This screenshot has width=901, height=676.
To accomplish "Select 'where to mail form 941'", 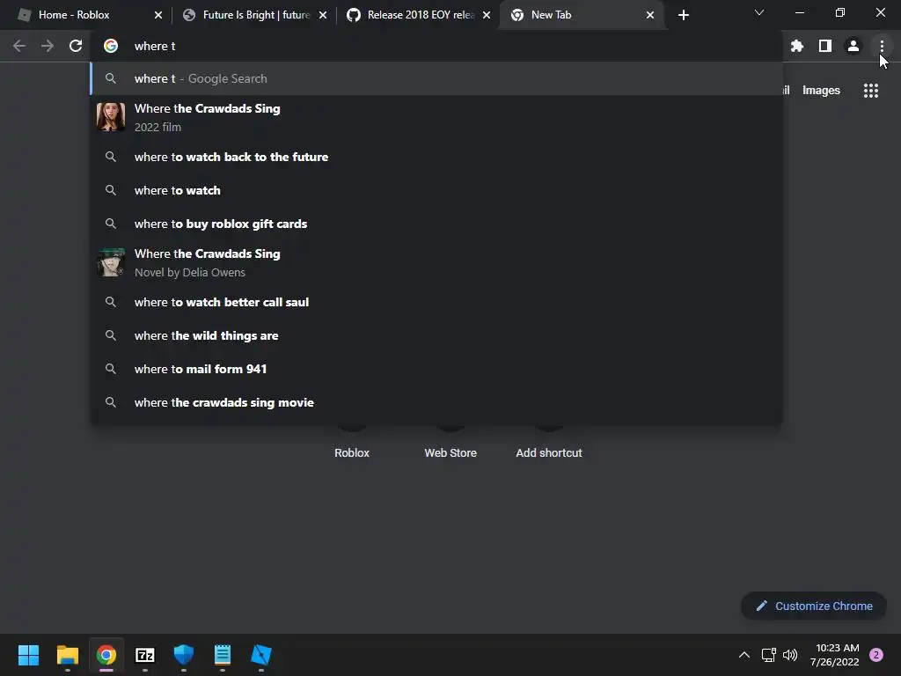I will (436, 369).
